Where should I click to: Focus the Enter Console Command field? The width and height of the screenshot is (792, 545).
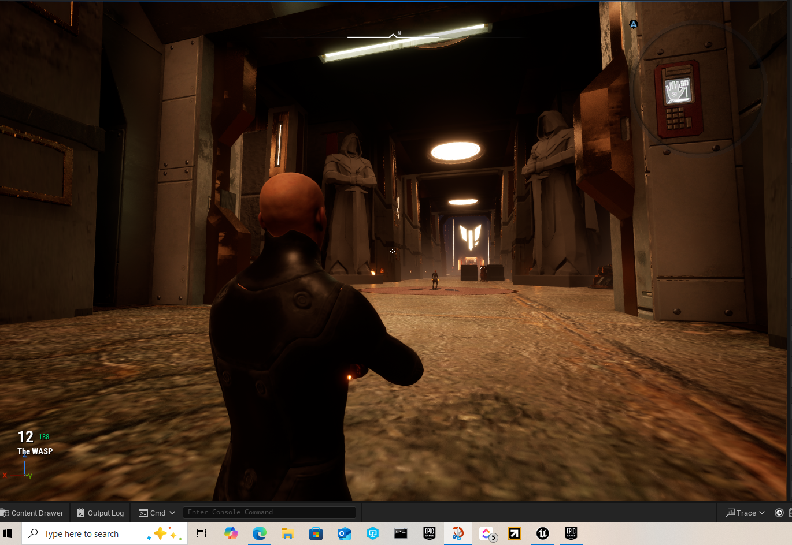tap(269, 512)
